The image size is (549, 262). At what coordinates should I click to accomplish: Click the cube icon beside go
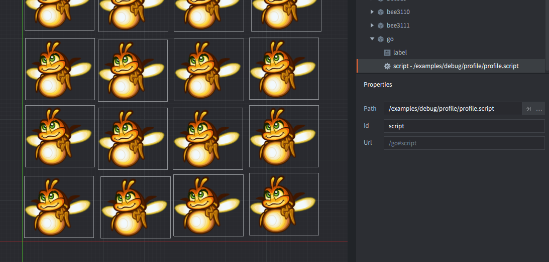click(381, 39)
